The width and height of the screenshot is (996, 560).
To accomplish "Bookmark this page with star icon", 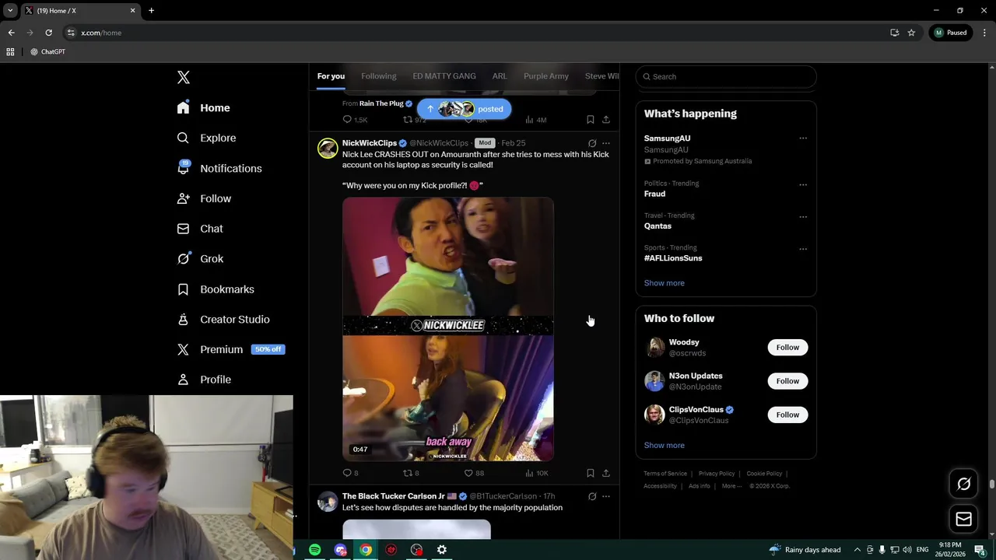I will (911, 33).
